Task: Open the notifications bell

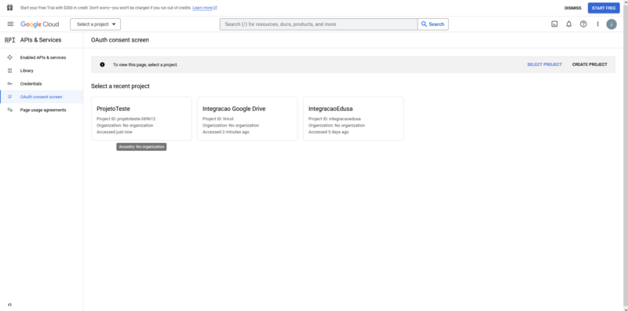Action: 568,24
